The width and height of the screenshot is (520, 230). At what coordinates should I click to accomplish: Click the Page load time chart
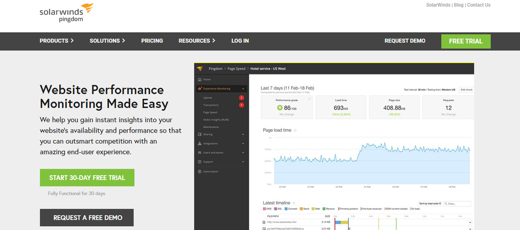tap(372, 161)
